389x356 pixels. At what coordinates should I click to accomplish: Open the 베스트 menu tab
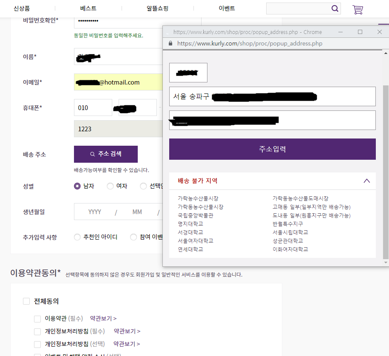coord(89,8)
